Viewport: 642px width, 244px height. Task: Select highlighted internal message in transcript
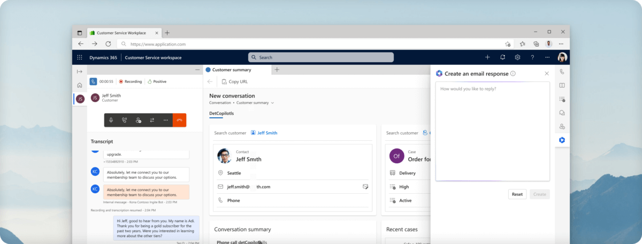[147, 192]
